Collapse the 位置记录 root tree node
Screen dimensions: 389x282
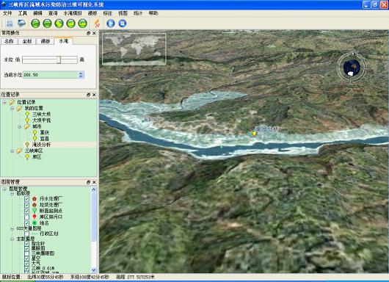tap(4, 102)
